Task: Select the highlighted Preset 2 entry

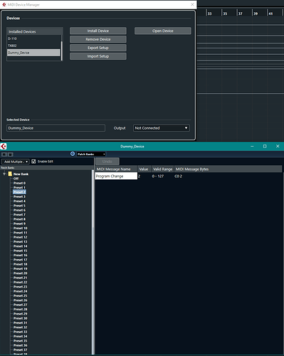Action: point(19,192)
